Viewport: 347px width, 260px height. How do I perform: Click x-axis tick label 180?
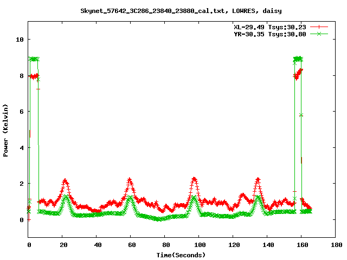pos(337,245)
